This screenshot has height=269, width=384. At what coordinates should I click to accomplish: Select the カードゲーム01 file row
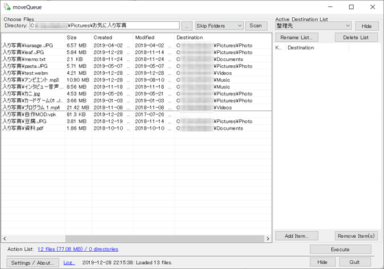coord(136,101)
